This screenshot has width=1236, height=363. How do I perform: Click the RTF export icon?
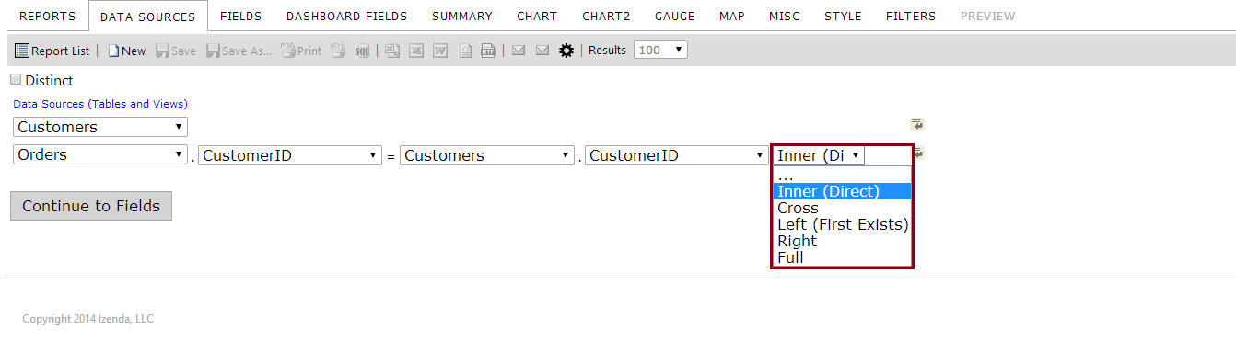488,51
